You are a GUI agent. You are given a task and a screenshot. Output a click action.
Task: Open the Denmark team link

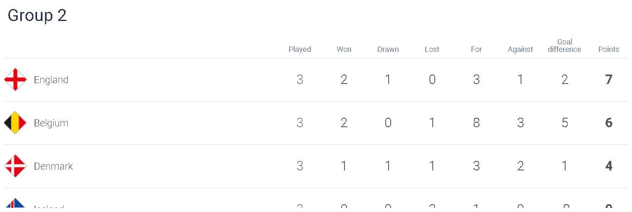(x=53, y=166)
